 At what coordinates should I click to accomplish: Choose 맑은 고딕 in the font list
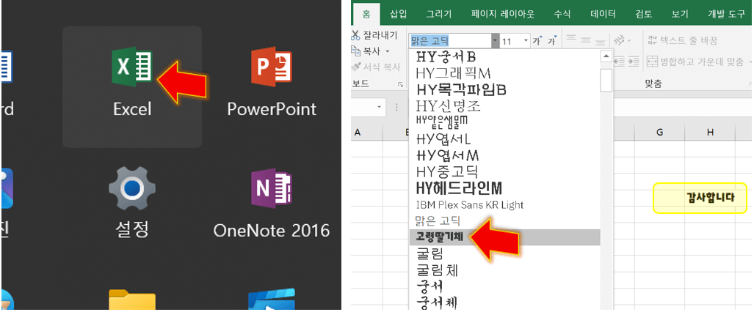click(504, 220)
